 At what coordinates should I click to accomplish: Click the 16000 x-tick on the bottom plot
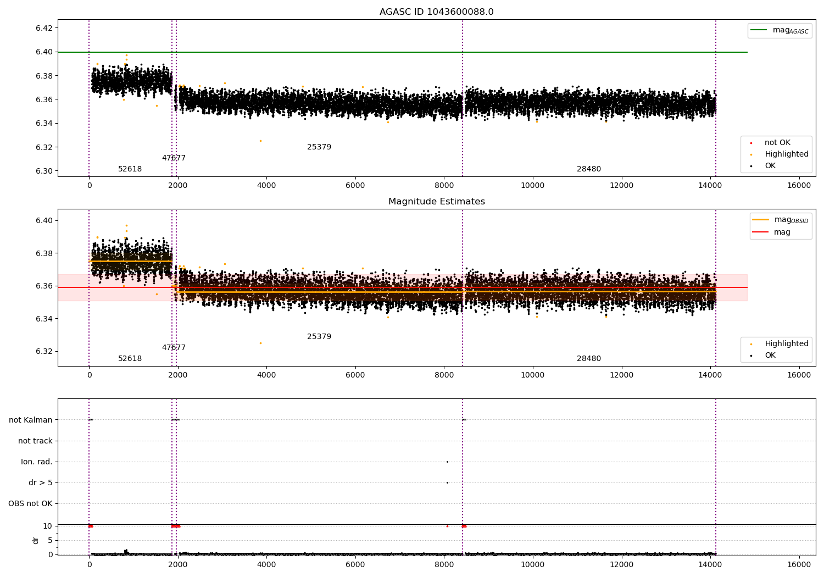point(799,564)
